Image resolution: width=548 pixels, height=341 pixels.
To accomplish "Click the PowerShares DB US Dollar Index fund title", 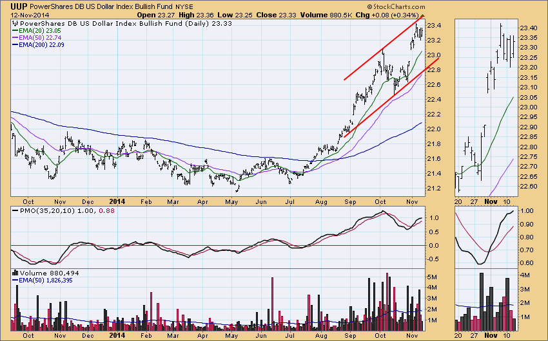I will (101, 6).
